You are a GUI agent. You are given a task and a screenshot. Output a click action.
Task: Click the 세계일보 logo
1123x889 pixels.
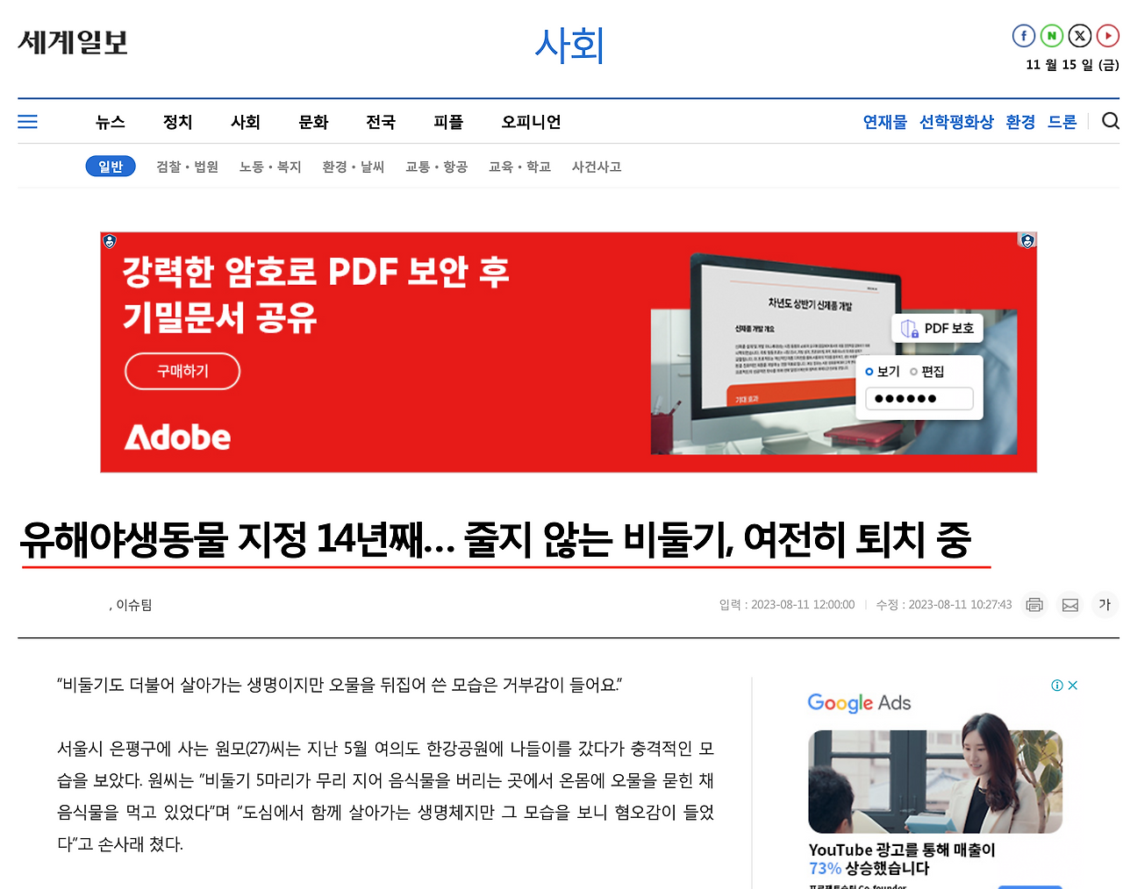click(x=72, y=44)
